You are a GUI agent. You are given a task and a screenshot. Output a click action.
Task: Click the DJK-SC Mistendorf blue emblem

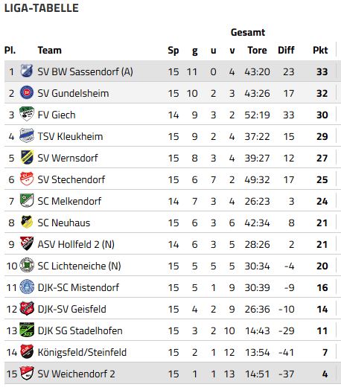pyautogui.click(x=27, y=287)
